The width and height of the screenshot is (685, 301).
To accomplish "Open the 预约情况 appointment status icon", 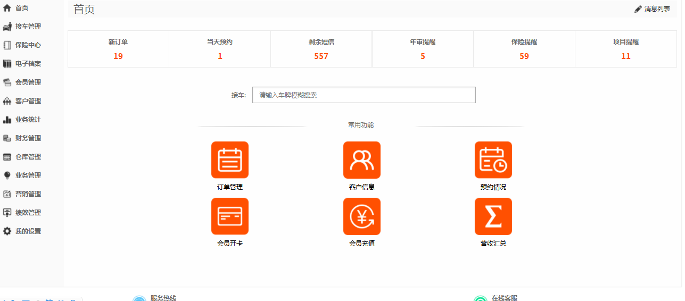I will point(493,160).
